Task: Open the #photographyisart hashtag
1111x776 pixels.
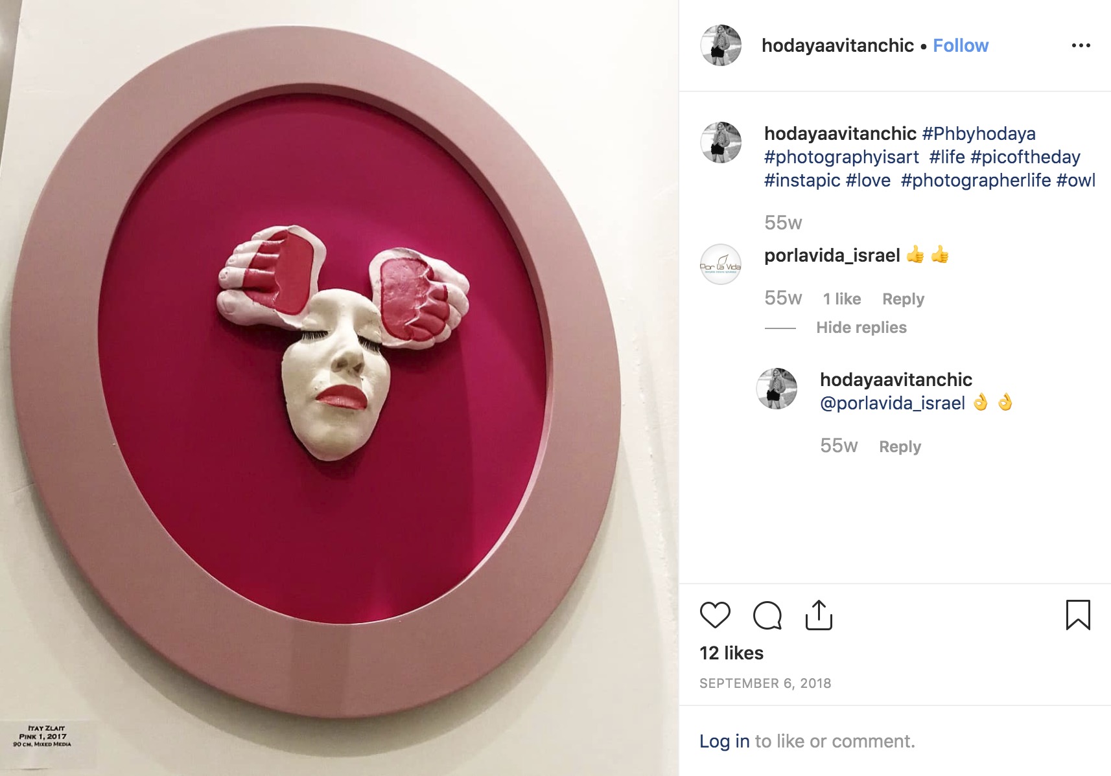Action: coord(841,157)
